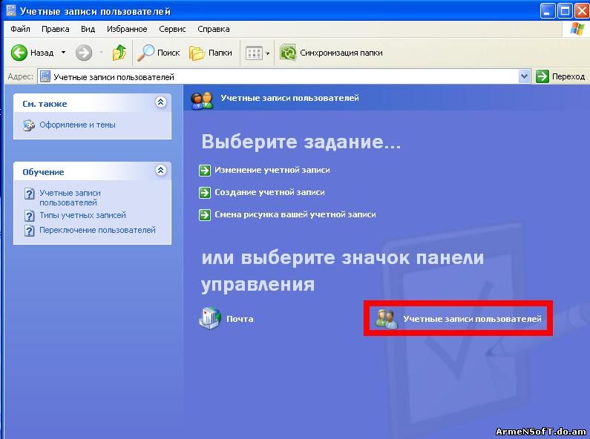Click Синхронизация папки toolbar button
The height and width of the screenshot is (439, 590).
coord(331,53)
